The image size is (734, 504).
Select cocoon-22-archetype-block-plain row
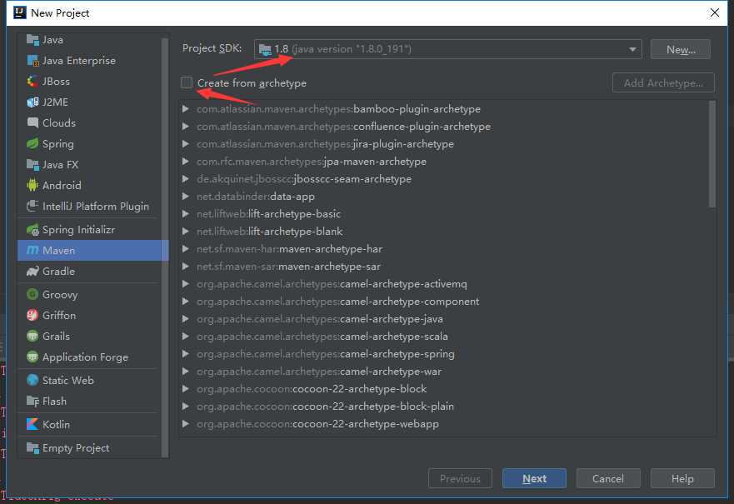coord(447,407)
